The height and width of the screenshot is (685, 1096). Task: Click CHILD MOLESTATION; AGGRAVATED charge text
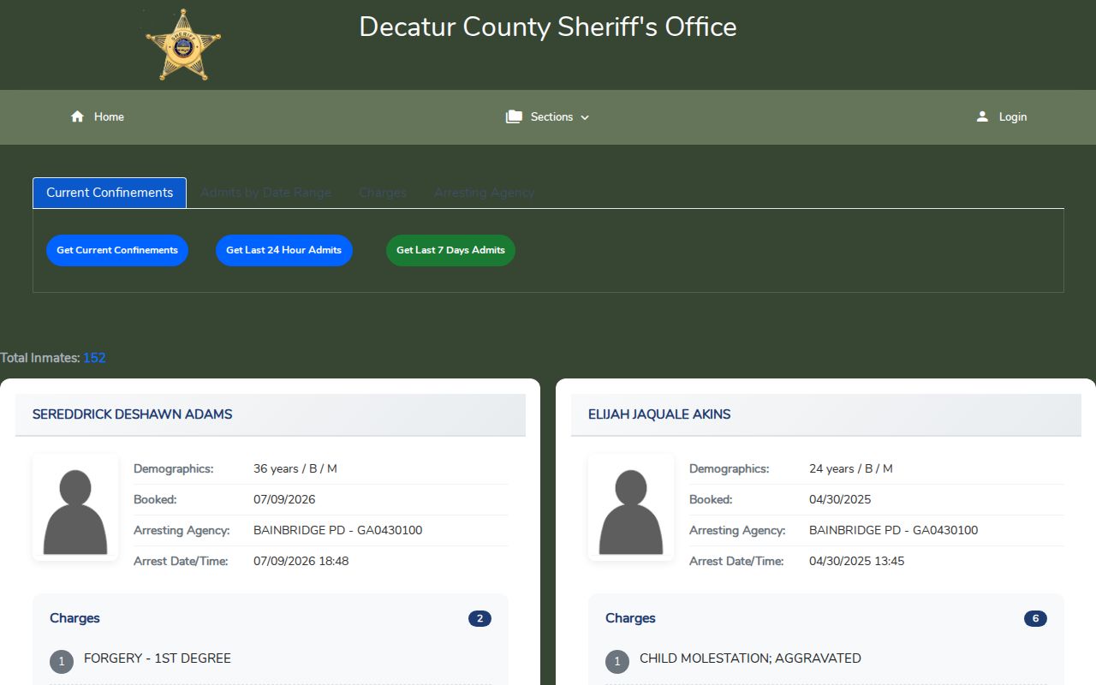pos(750,658)
